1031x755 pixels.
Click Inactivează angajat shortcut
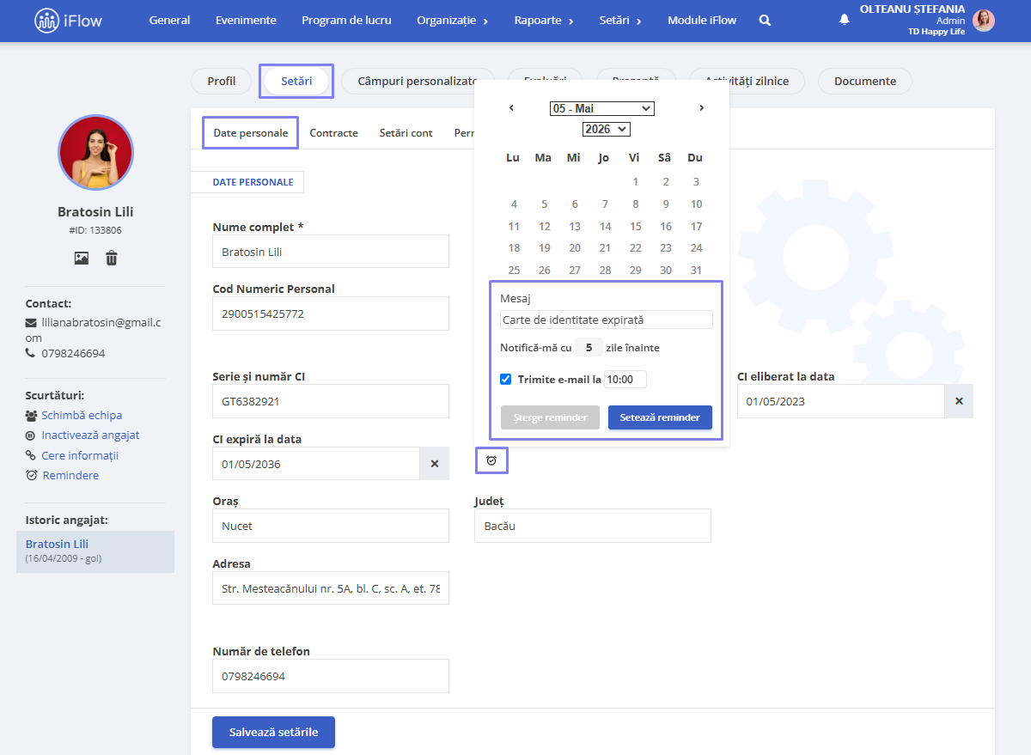[x=90, y=435]
